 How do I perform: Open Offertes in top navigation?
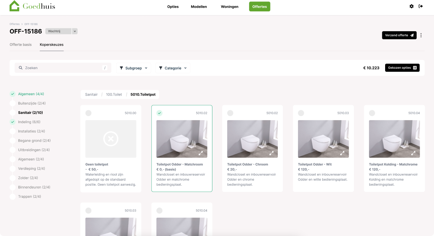[x=259, y=7]
